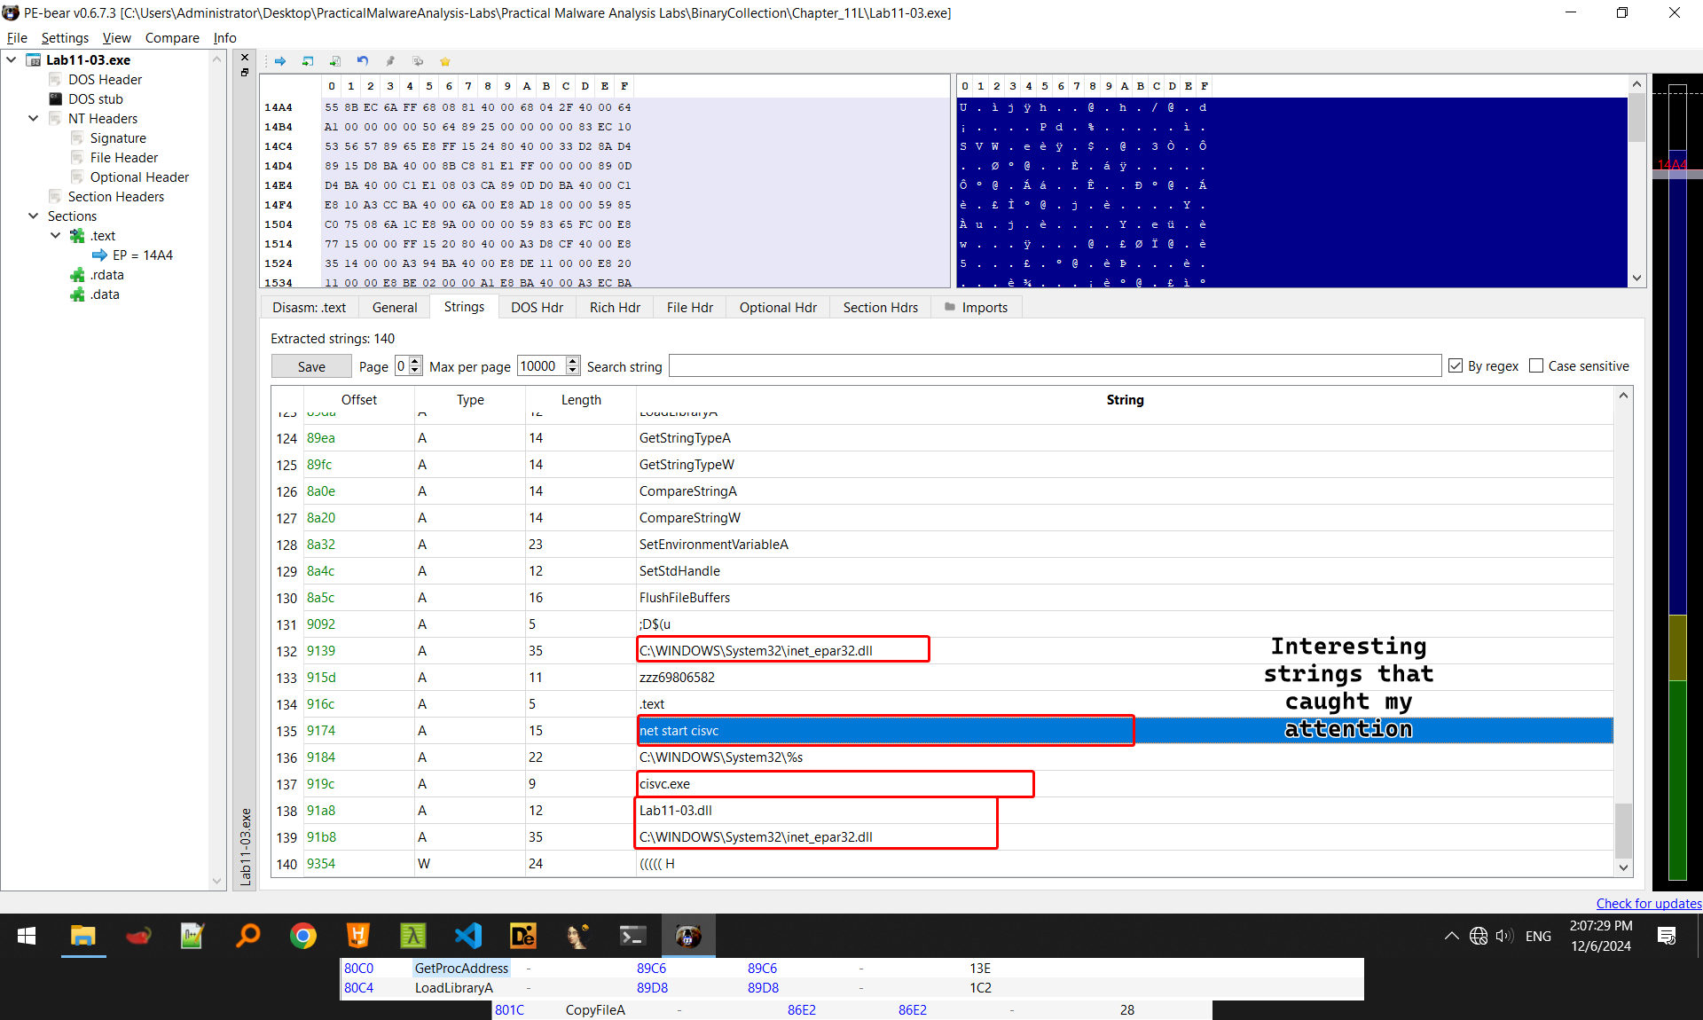The height and width of the screenshot is (1020, 1703).
Task: Select the .rdata section icon in tree
Action: pos(78,275)
